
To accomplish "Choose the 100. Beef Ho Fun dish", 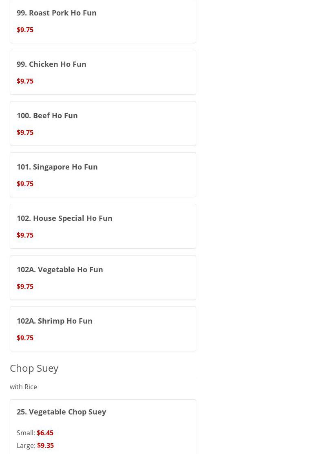I will (x=47, y=115).
